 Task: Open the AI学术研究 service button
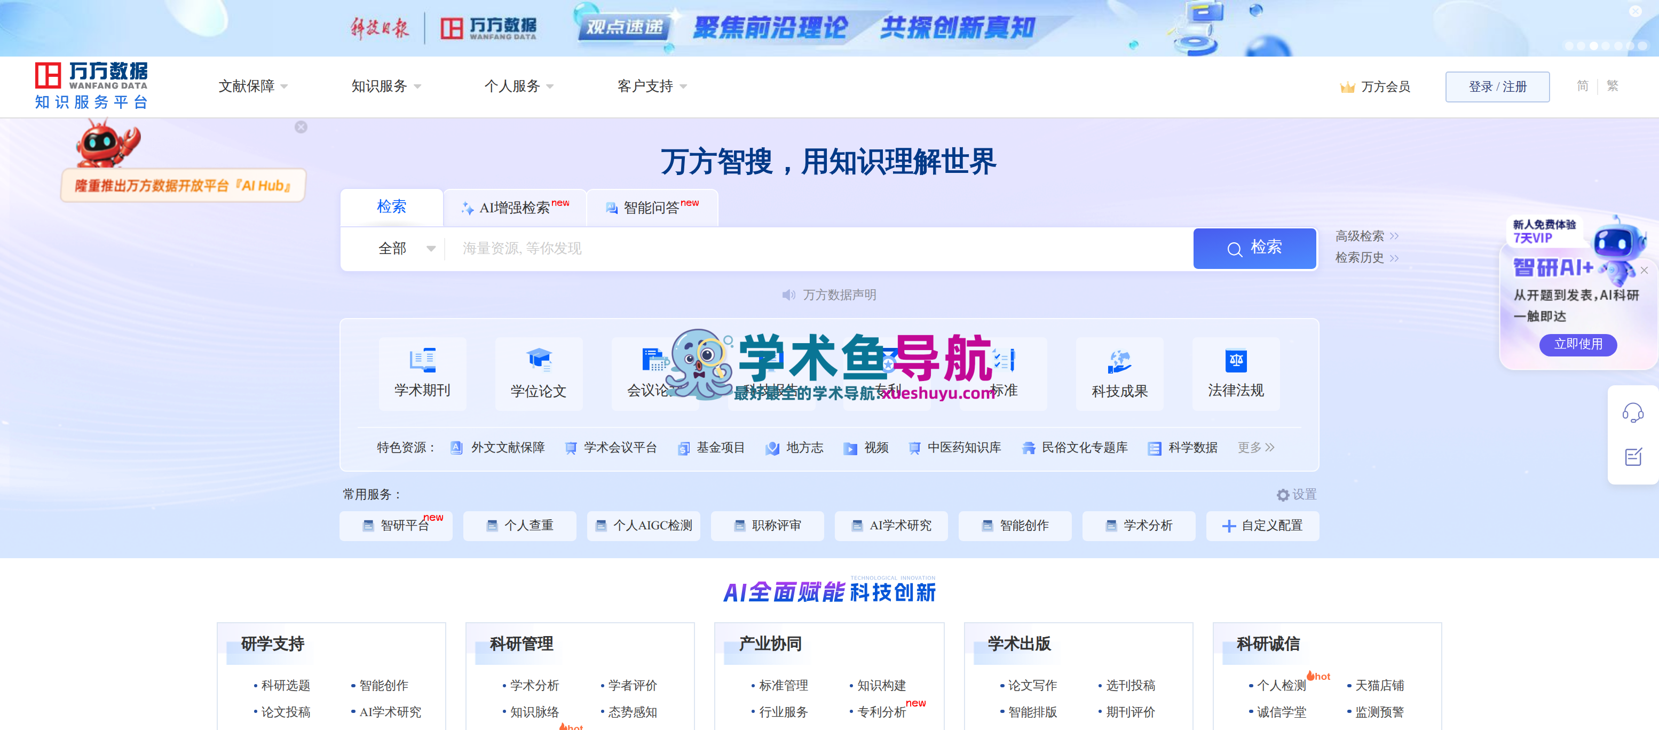coord(891,526)
